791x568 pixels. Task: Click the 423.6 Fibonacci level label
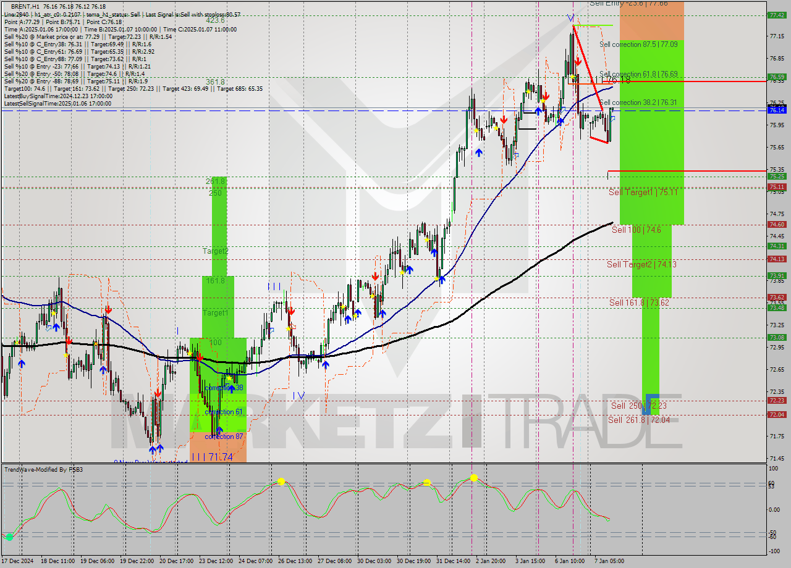(x=215, y=20)
